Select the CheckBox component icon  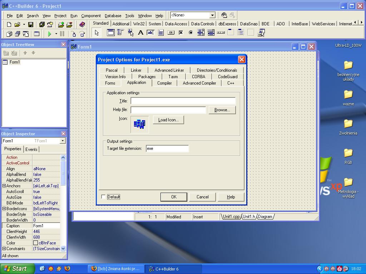click(180, 32)
